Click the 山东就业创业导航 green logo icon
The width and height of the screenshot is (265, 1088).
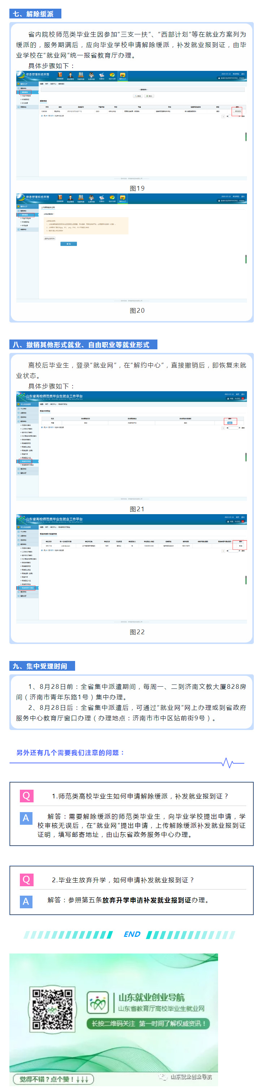98,1002
